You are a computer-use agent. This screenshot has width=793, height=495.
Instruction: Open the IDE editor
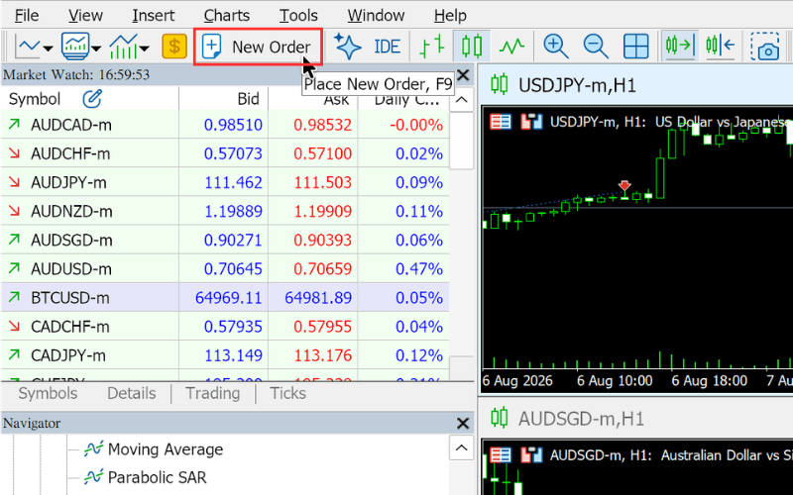pos(387,47)
